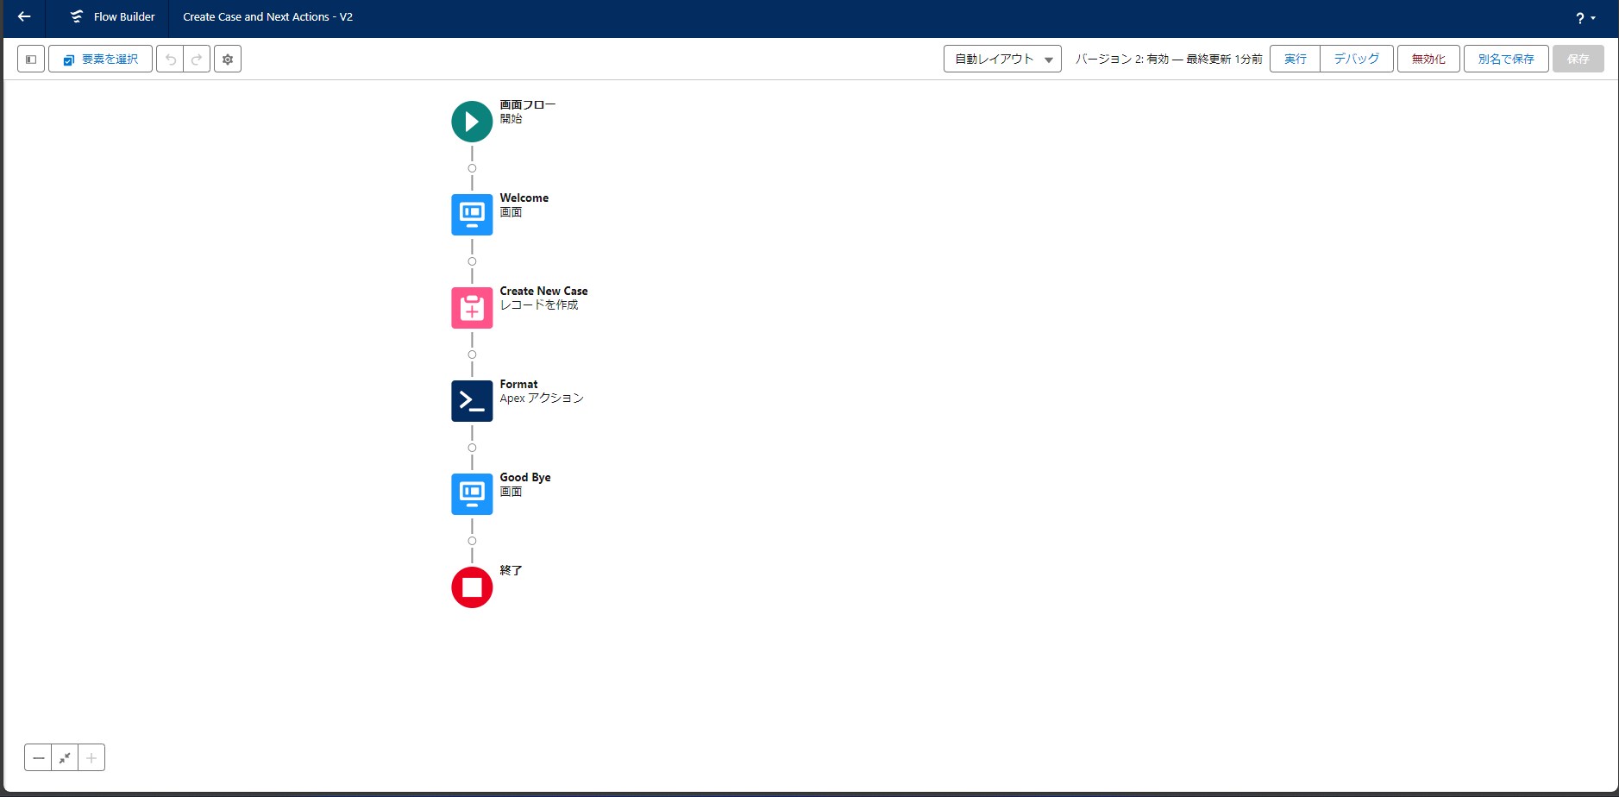Click the 保存 save button
Viewport: 1619px width, 797px height.
click(x=1578, y=59)
